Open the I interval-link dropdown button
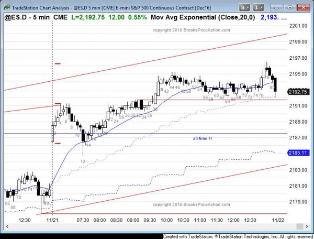 (258, 8)
